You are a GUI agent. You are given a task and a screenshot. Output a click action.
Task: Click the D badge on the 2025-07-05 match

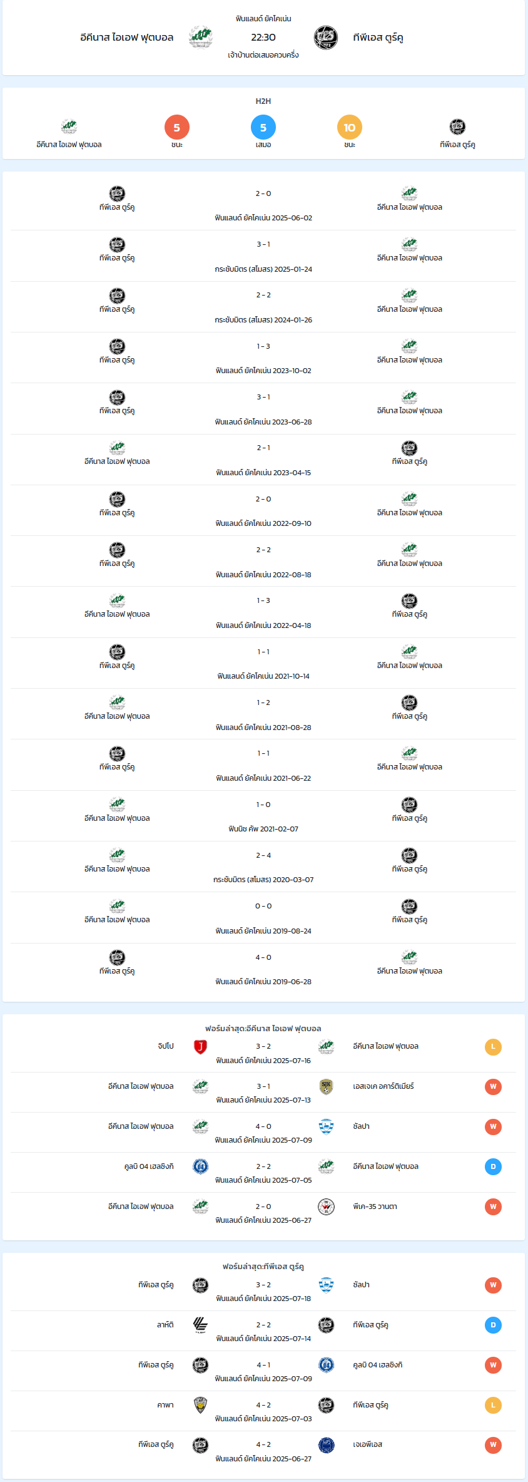point(493,1167)
